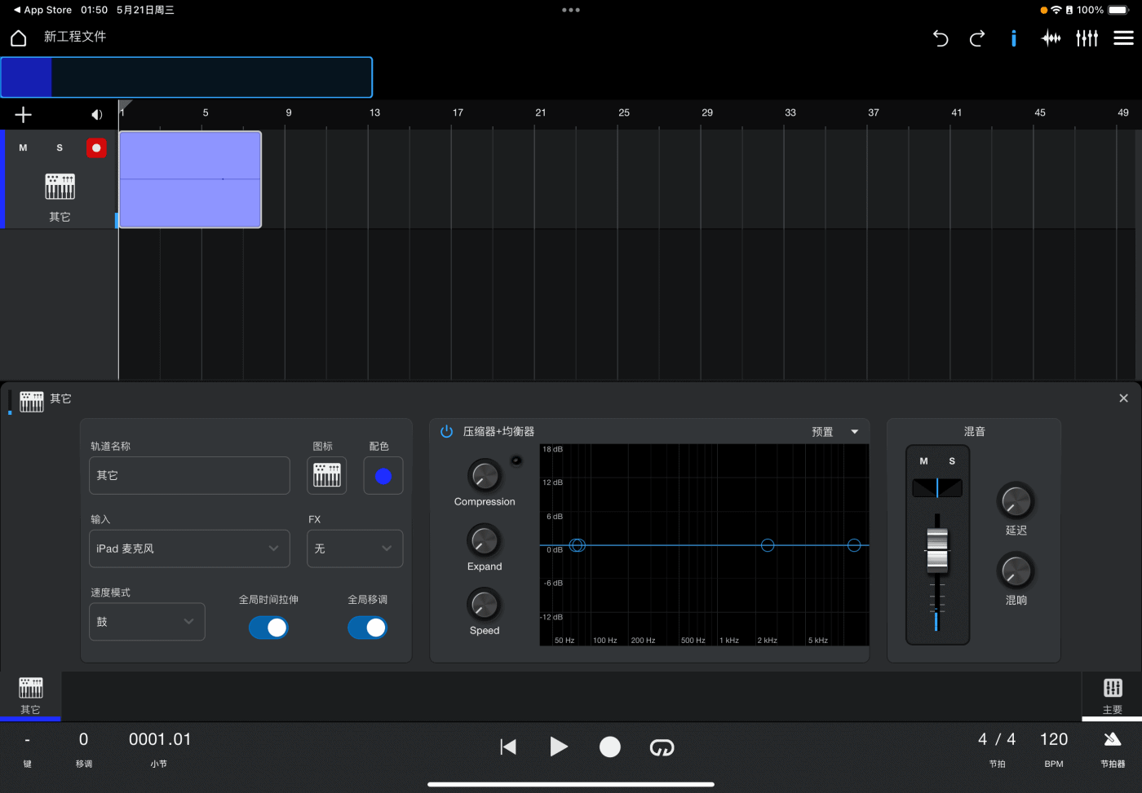Open the hamburger menu

point(1124,38)
